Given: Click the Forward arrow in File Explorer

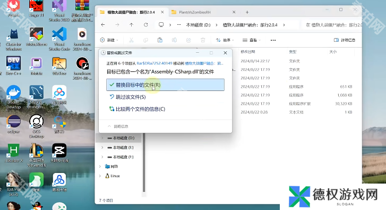Looking at the screenshot, I should (117, 25).
